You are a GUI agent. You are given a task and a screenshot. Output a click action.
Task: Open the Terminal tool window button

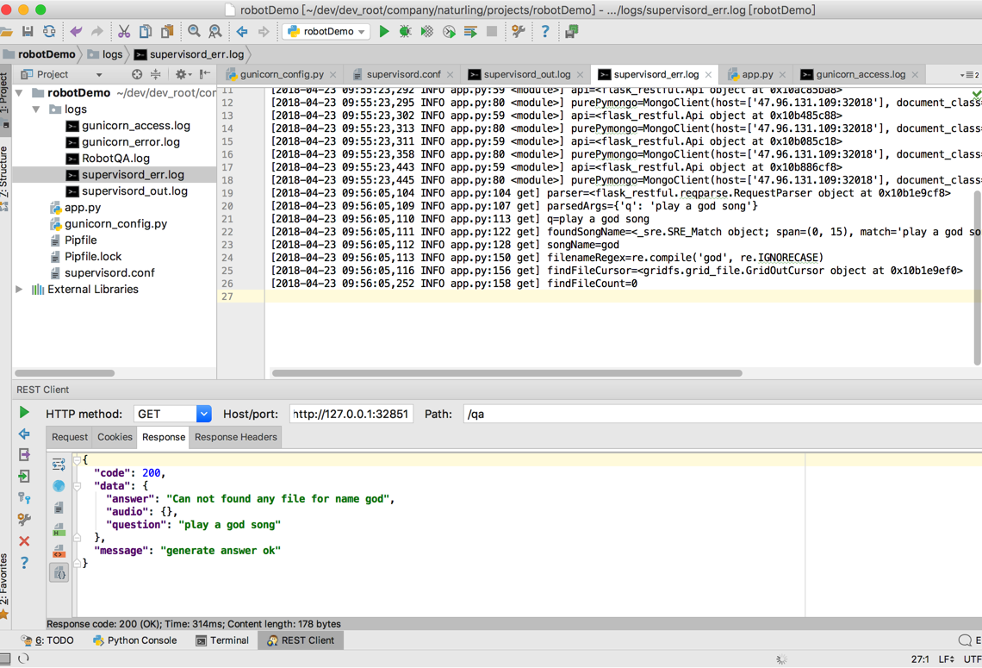[222, 640]
